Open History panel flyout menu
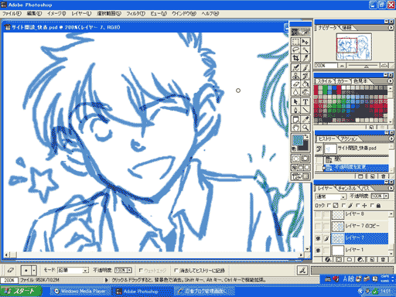 click(391, 138)
